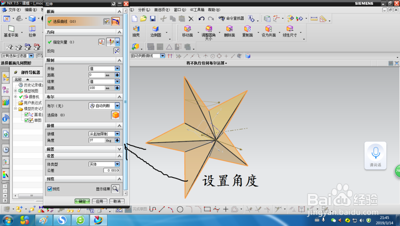Click the Apply (应用) button
Image resolution: width=400 pixels, height=226 pixels.
click(x=100, y=201)
